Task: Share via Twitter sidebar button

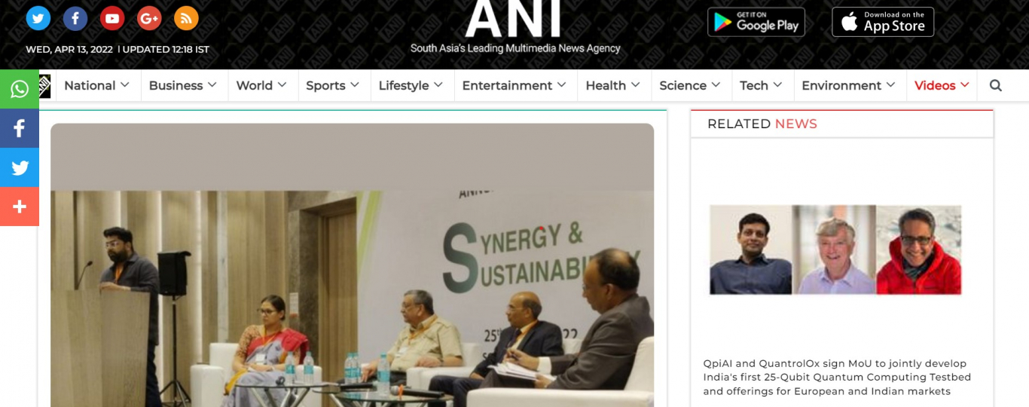Action: tap(20, 167)
